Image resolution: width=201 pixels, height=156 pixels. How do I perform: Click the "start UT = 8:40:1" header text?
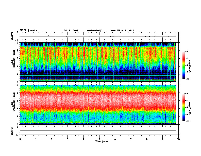pyautogui.click(x=123, y=31)
